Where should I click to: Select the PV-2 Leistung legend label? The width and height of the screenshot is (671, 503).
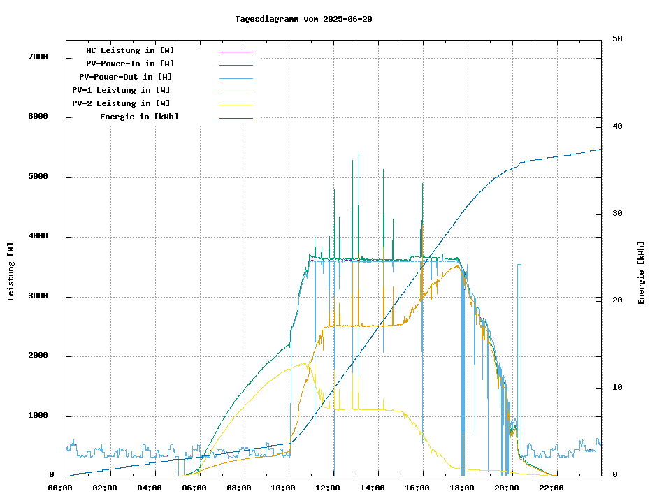(121, 103)
